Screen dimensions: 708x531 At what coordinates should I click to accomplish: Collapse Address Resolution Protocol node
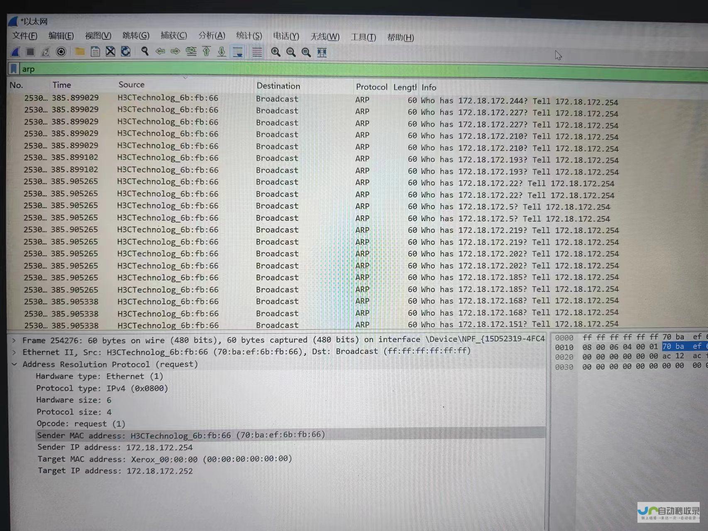click(14, 364)
